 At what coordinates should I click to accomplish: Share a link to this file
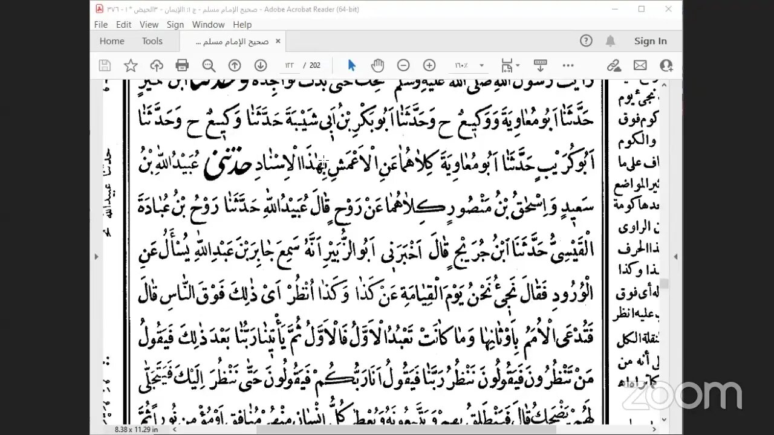pos(614,66)
